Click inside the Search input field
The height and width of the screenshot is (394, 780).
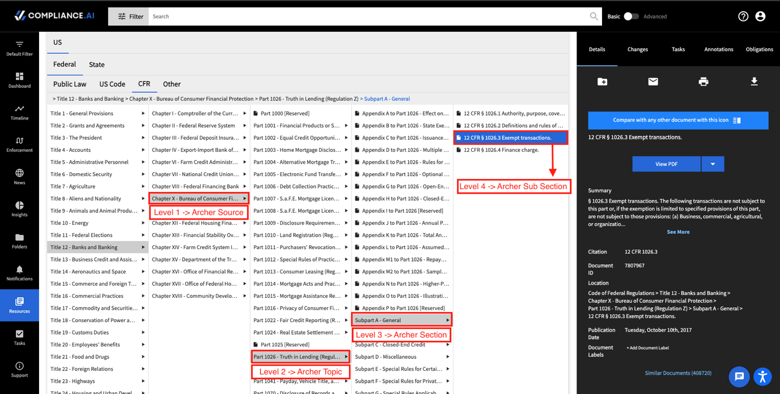[368, 16]
